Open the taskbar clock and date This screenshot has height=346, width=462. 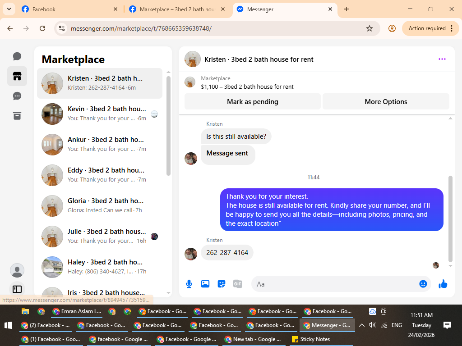pyautogui.click(x=421, y=325)
